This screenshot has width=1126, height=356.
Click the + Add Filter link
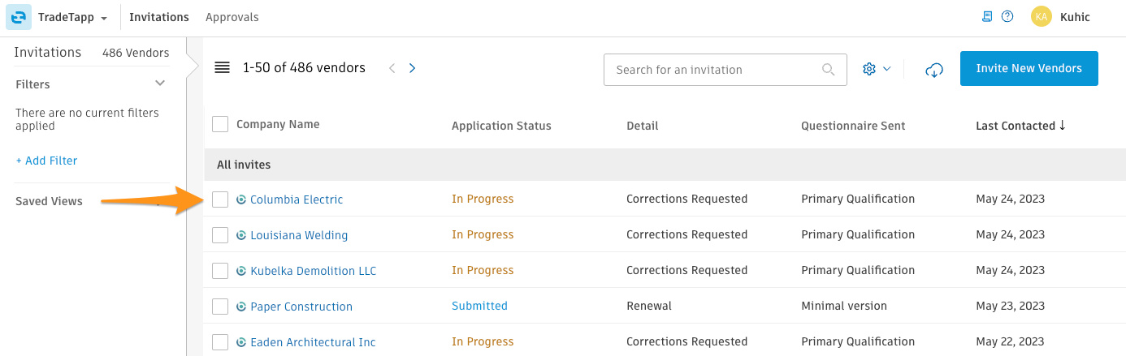pos(46,161)
